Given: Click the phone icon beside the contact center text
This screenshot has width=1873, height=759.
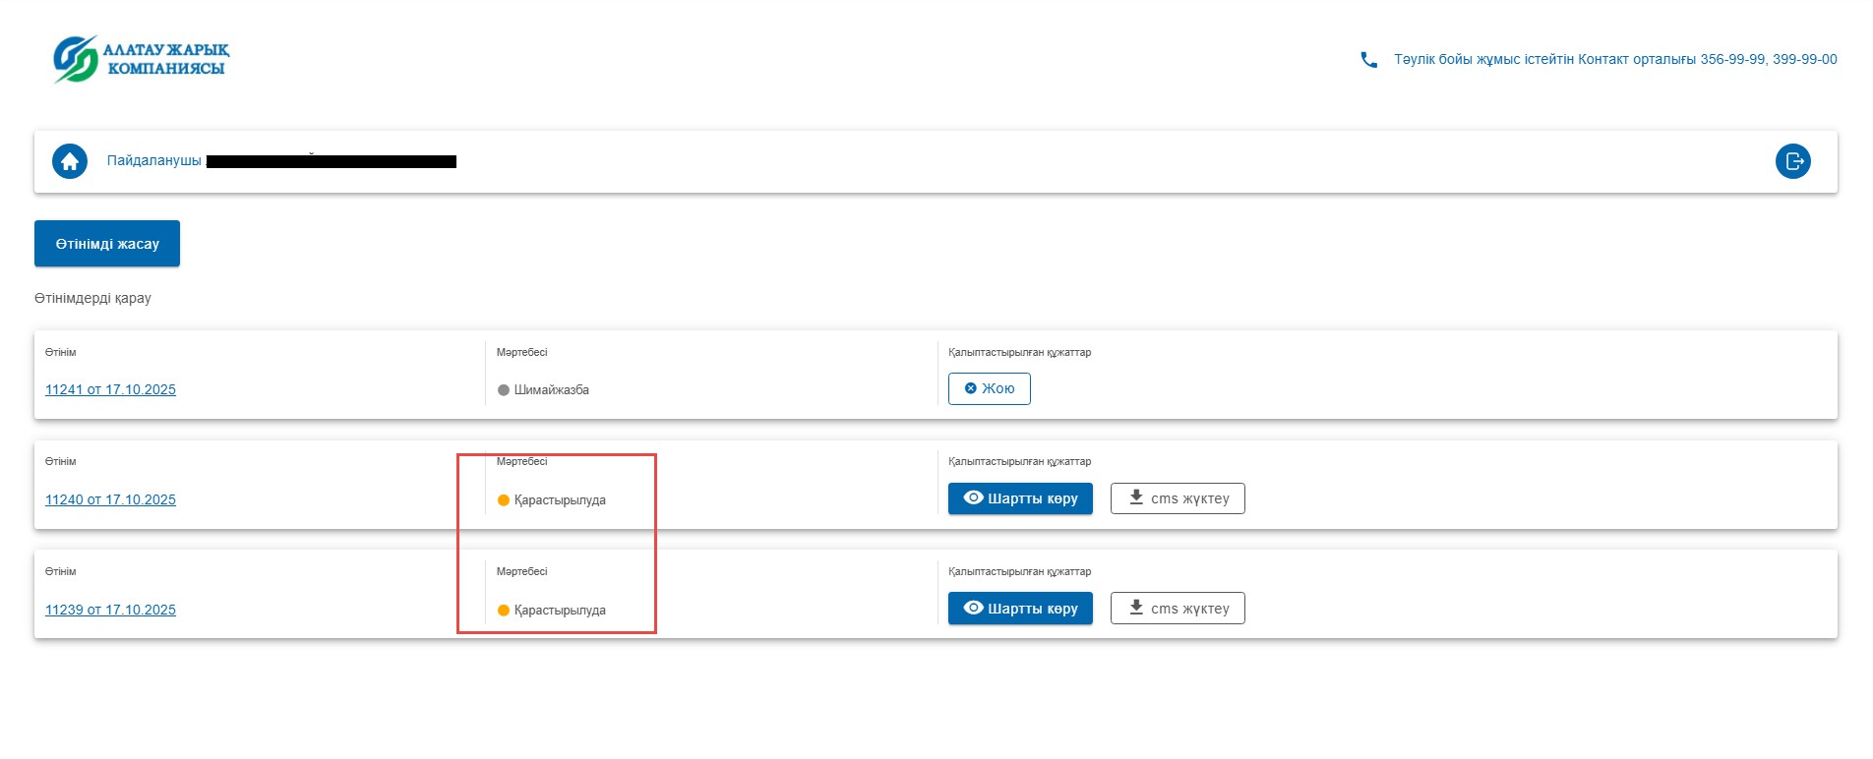Looking at the screenshot, I should (x=1368, y=60).
